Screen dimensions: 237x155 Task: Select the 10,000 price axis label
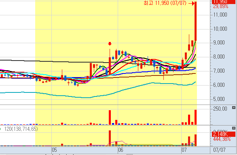click(x=220, y=29)
